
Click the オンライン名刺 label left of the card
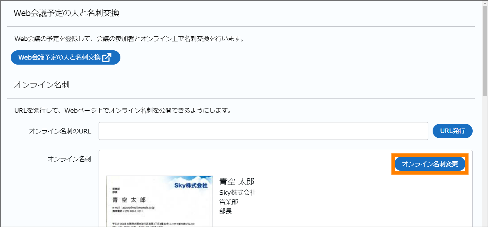[x=69, y=159]
